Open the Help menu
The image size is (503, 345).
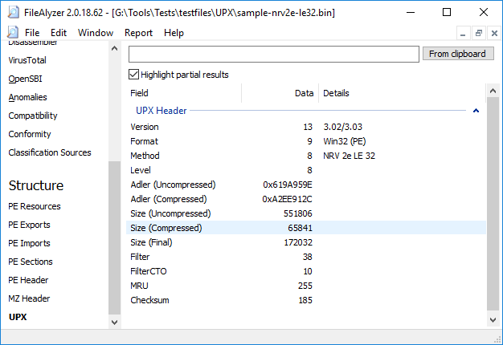tap(174, 33)
